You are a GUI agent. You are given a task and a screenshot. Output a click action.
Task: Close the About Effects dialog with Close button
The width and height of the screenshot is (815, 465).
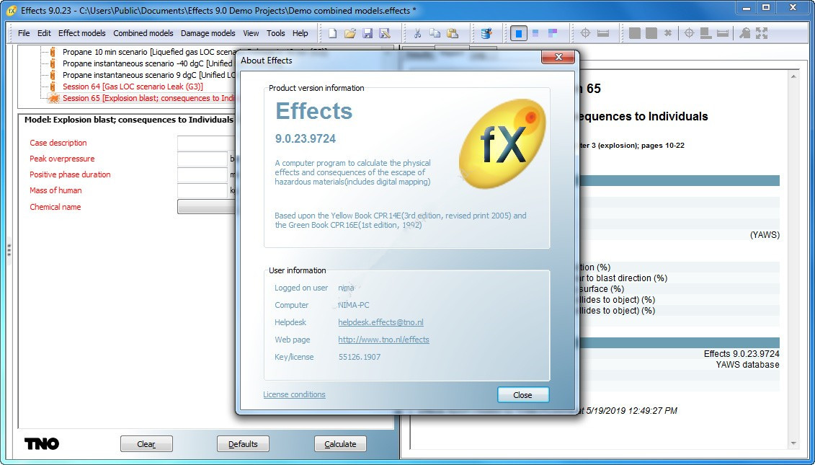tap(522, 395)
